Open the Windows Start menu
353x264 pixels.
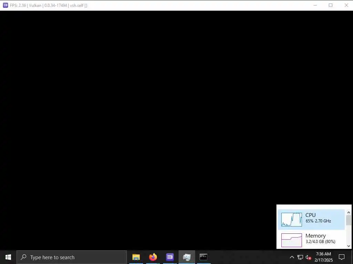tap(8, 257)
